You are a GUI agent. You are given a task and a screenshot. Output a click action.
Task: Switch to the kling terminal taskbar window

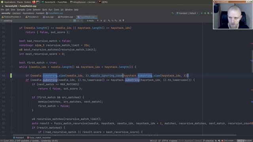pos(84,2)
